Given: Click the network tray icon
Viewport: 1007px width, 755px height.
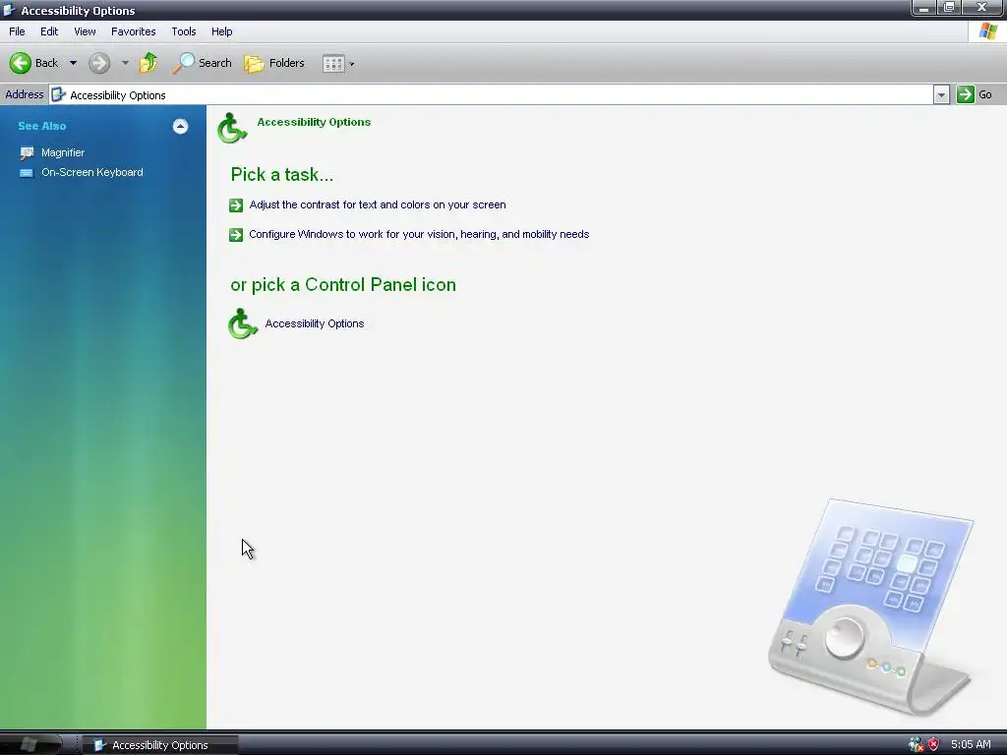Looking at the screenshot, I should pos(916,745).
